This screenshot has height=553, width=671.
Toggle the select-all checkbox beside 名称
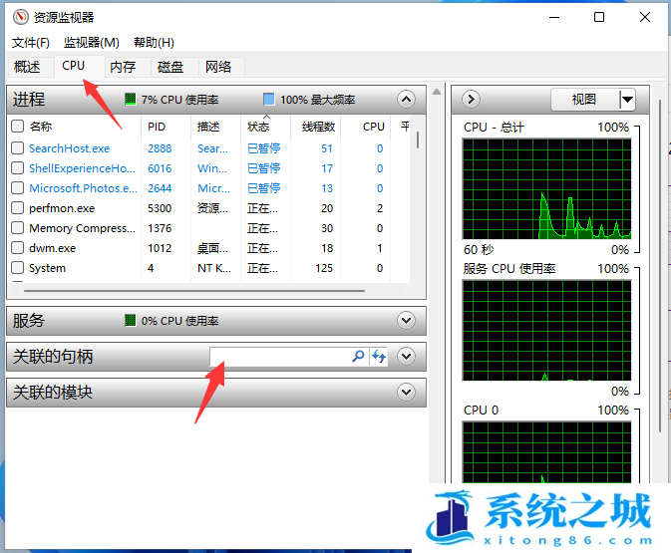point(17,127)
